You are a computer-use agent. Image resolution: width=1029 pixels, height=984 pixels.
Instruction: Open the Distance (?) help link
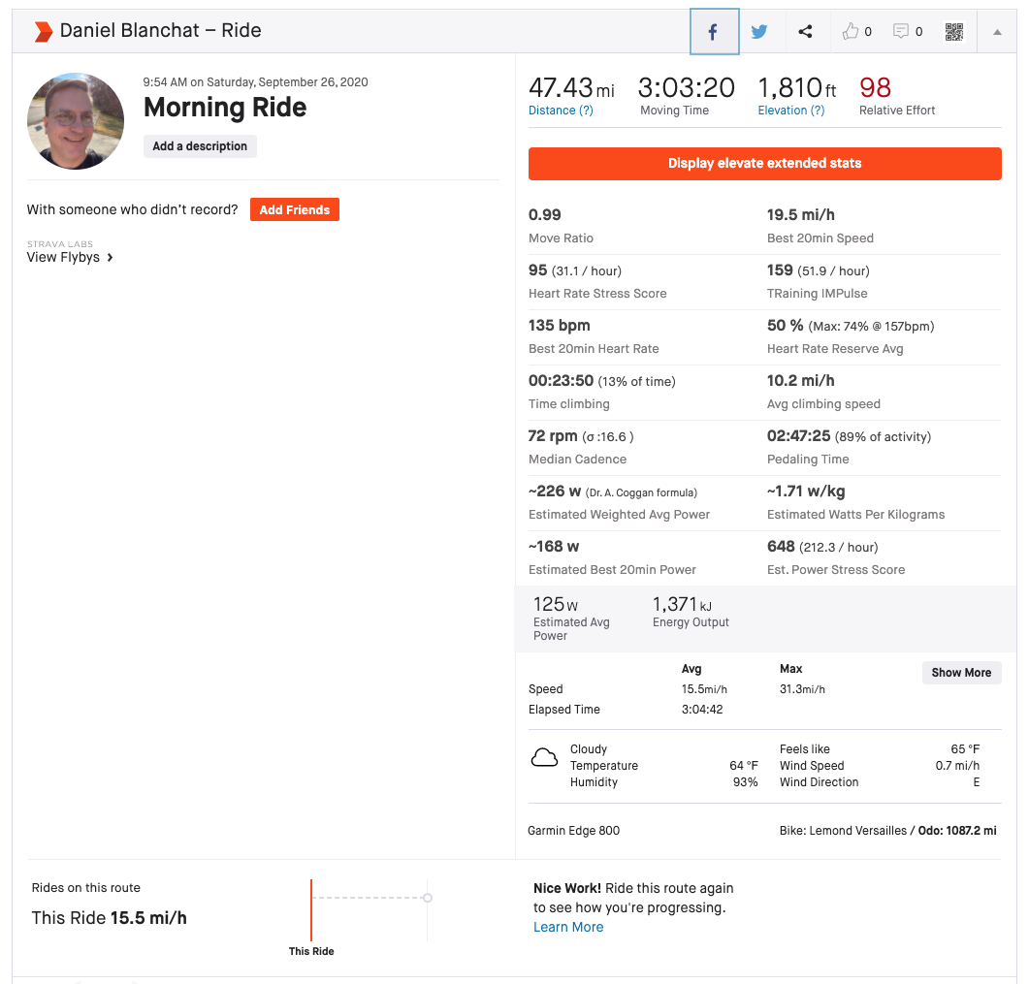561,111
